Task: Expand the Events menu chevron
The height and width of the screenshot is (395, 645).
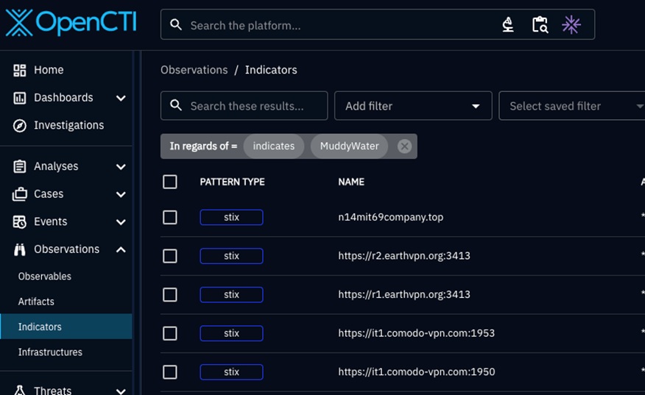Action: 121,222
